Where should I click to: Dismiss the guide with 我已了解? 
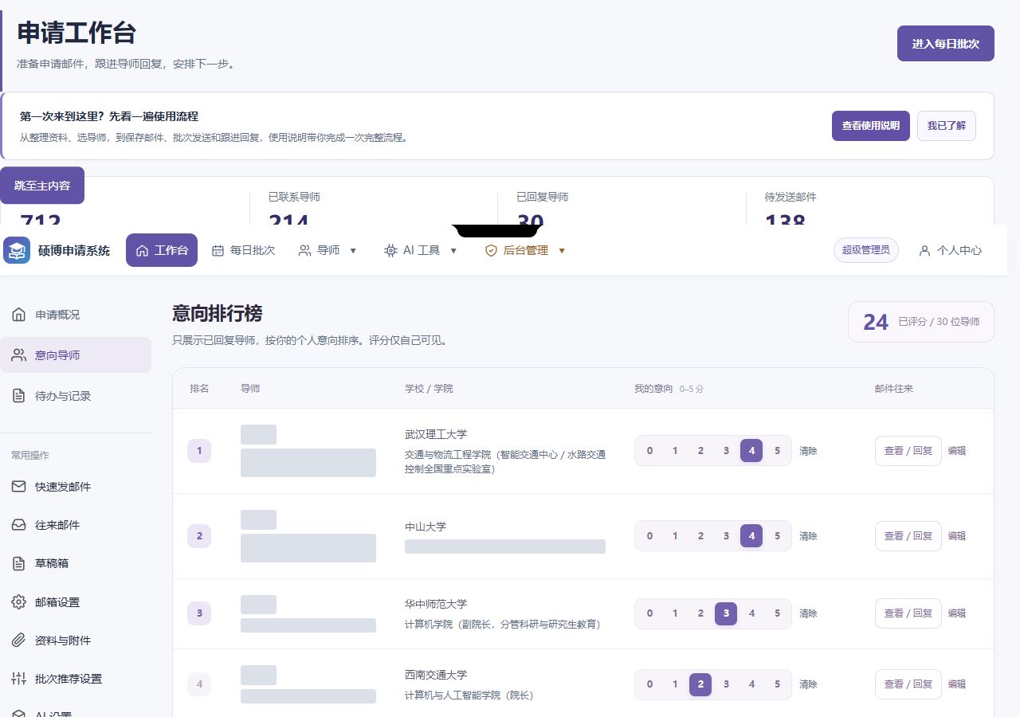(x=947, y=126)
